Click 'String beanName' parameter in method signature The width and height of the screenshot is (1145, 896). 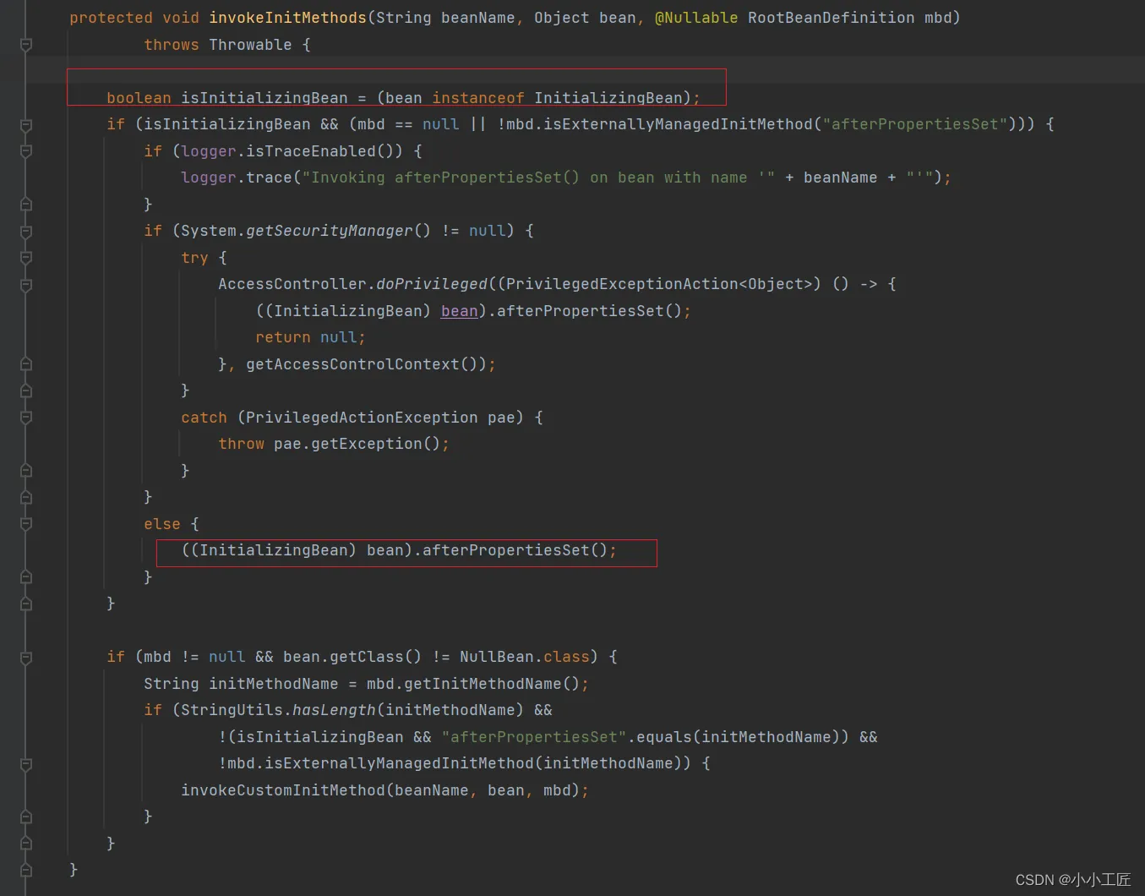(445, 18)
